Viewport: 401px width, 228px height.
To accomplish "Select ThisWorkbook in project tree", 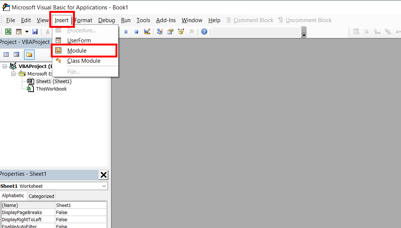I will [51, 89].
